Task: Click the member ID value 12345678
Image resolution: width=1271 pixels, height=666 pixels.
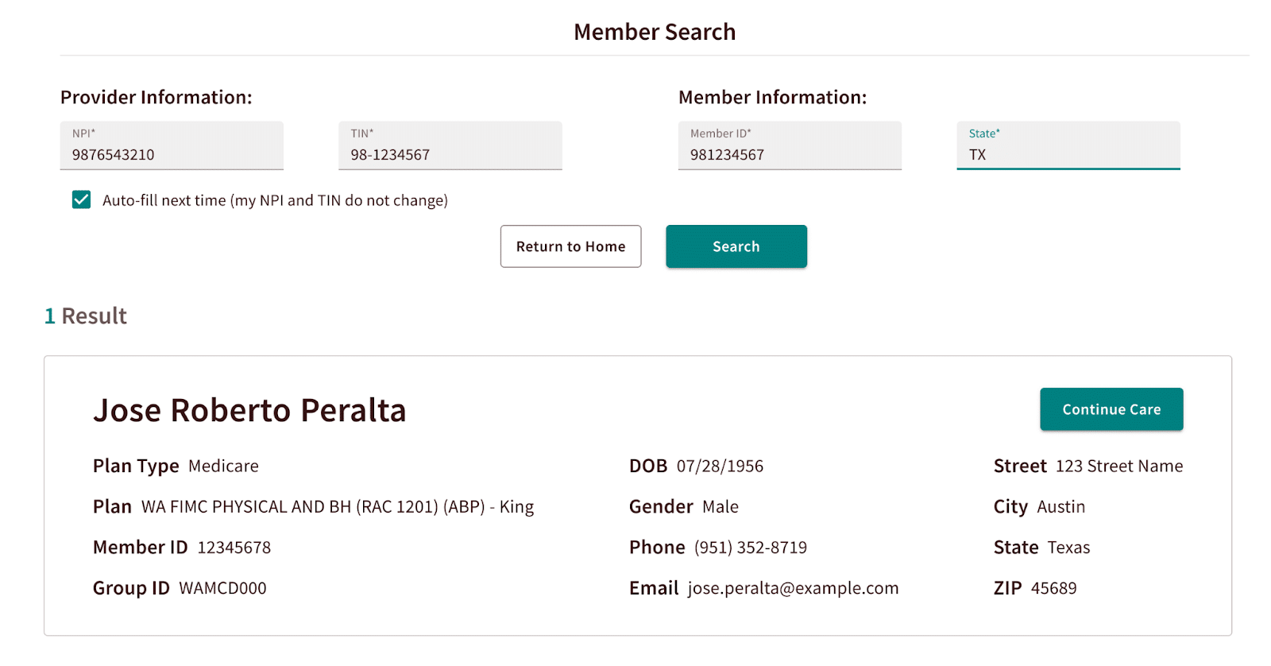Action: (x=234, y=548)
